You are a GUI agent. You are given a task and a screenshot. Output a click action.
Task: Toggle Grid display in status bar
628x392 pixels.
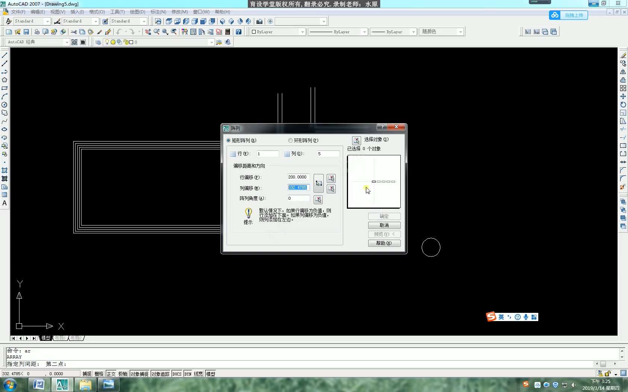[99, 374]
